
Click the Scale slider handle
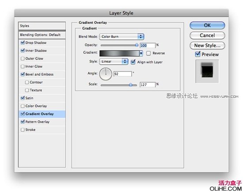[131, 84]
